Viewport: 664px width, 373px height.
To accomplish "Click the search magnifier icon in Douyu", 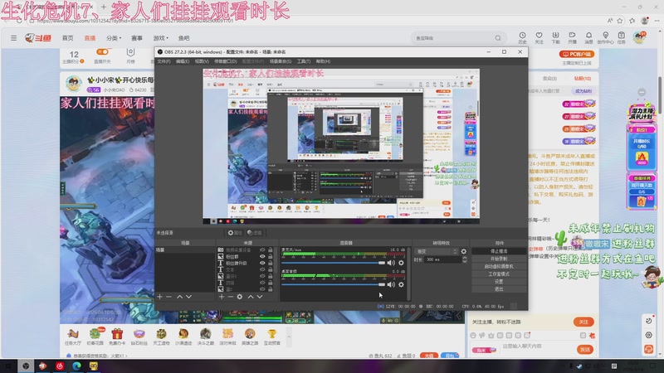I will coord(498,38).
